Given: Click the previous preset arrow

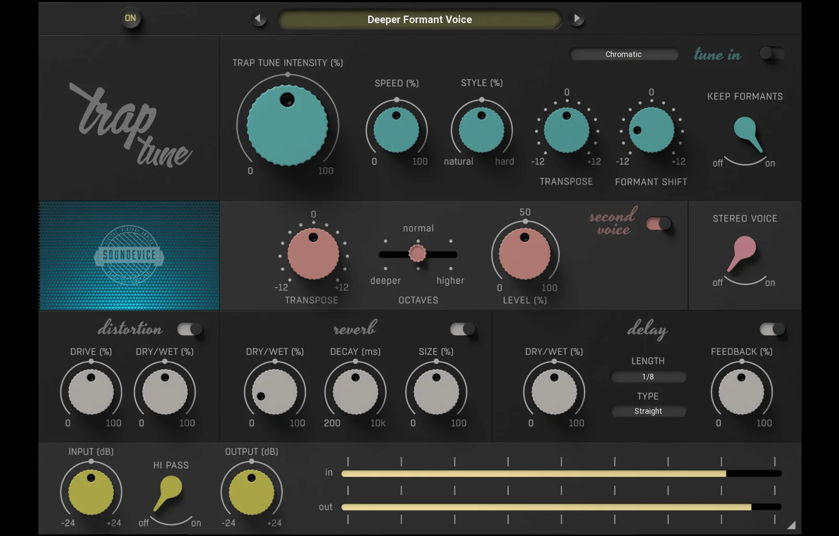Looking at the screenshot, I should click(x=258, y=19).
